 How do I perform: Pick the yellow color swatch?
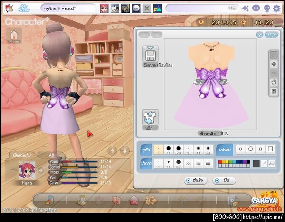pyautogui.click(x=227, y=162)
